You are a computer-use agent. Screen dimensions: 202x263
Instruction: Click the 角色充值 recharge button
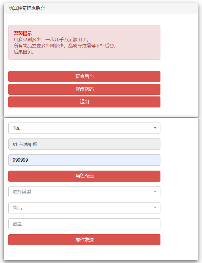84,176
